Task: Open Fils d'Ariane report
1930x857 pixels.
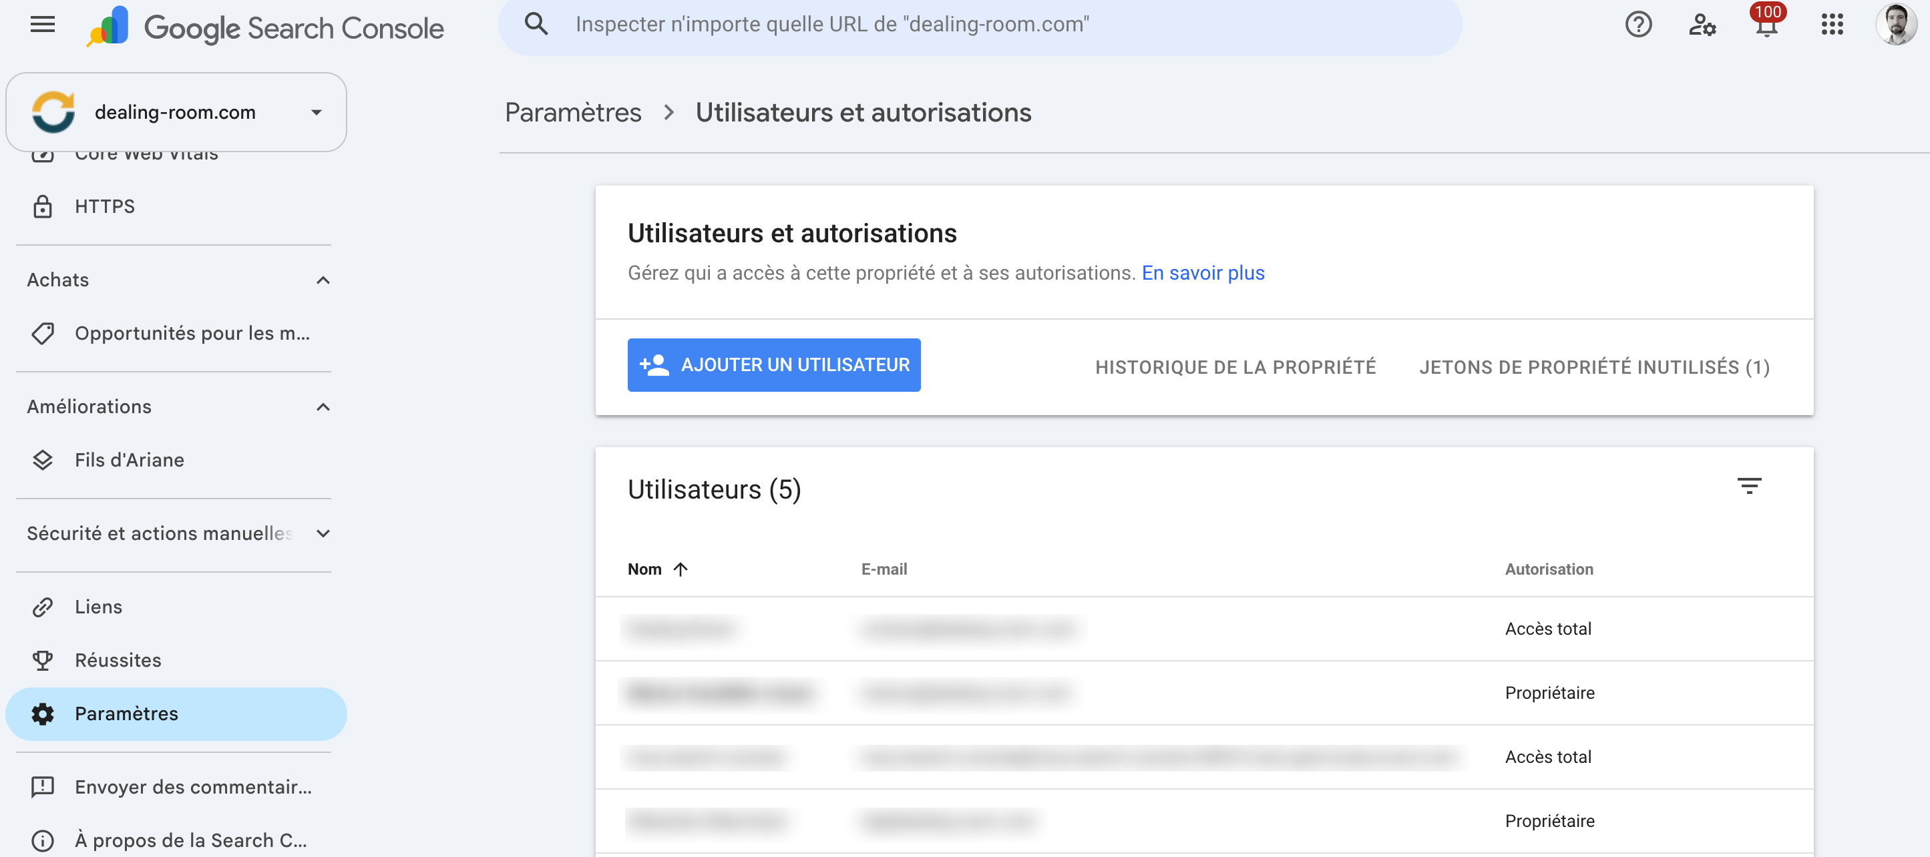Action: 176,460
